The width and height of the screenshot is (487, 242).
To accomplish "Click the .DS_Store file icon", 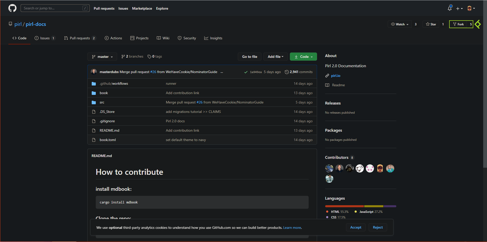I will [x=94, y=112].
